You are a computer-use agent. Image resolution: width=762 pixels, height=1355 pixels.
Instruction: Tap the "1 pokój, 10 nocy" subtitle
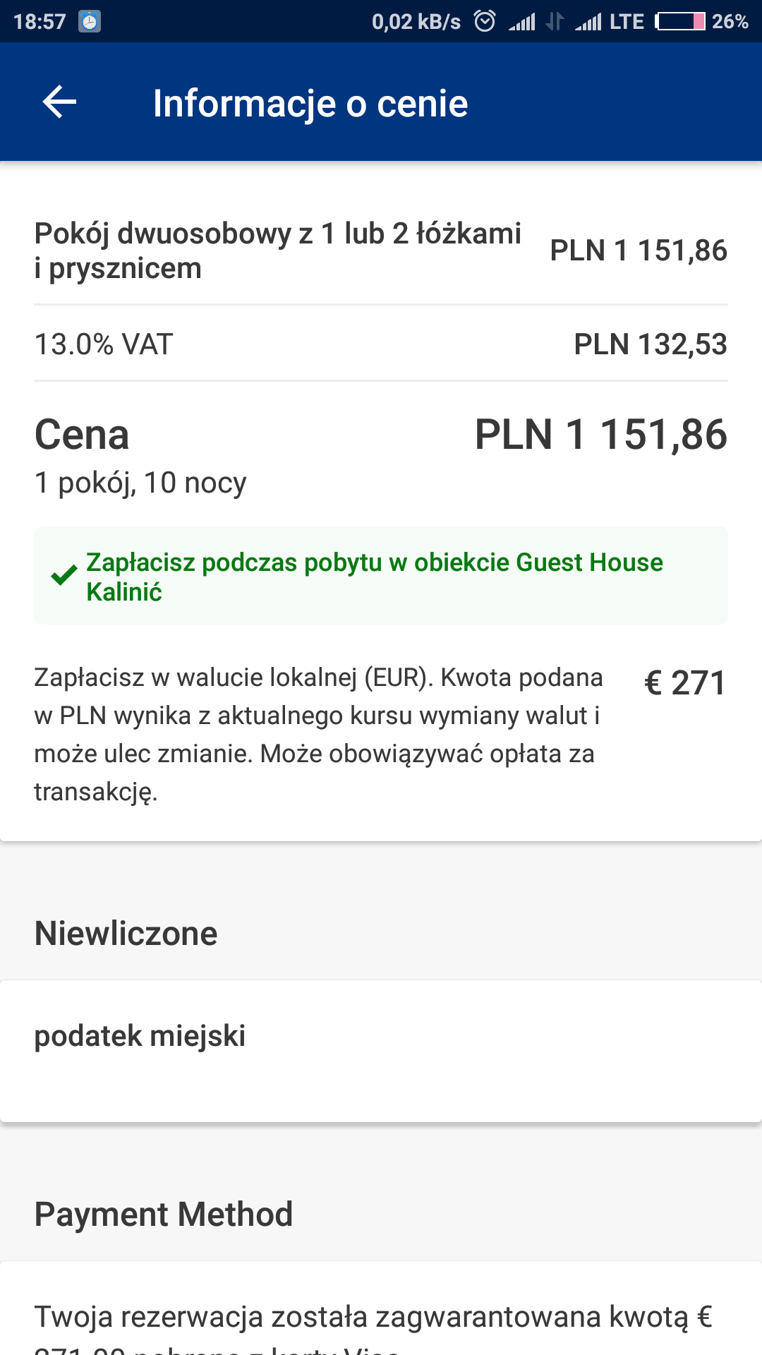point(140,483)
